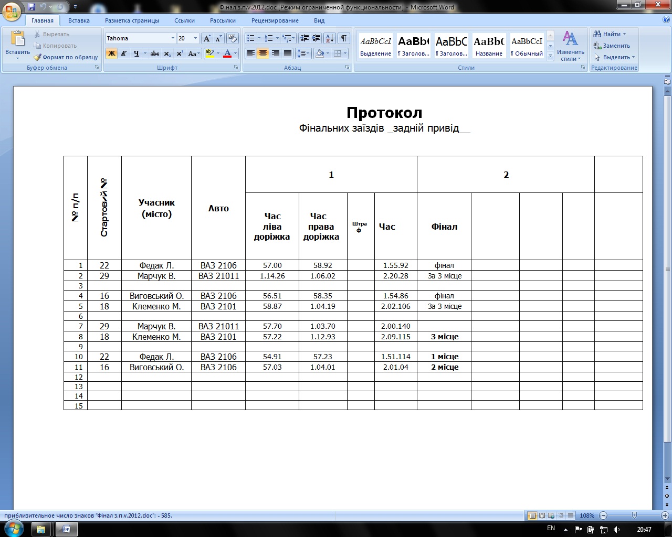Apply the Обычный style
This screenshot has height=537, width=672.
pos(527,45)
